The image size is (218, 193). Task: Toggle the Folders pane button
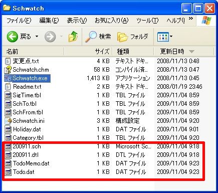point(133,37)
